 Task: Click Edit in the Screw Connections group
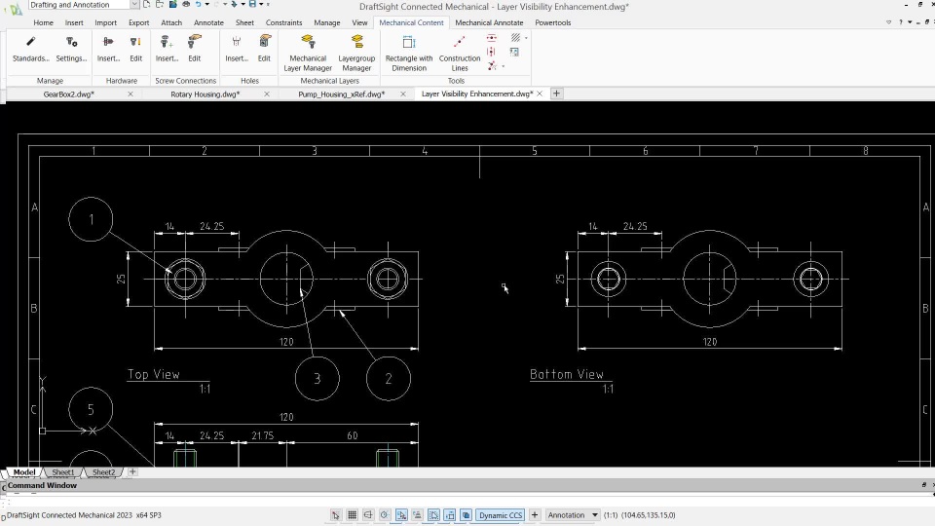pos(195,49)
